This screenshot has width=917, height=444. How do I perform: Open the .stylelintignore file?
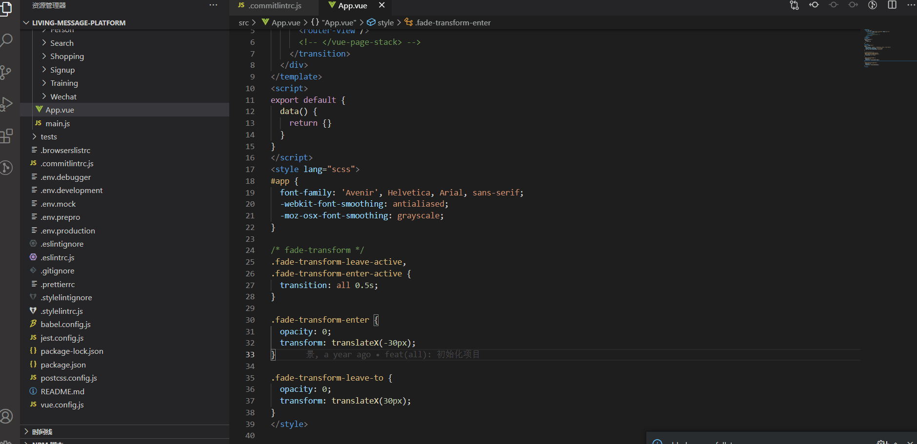124,298
